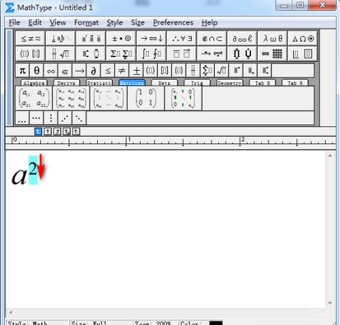Screen dimensions: 340x325
Task: Switch to the Algebra tab
Action: 34,83
